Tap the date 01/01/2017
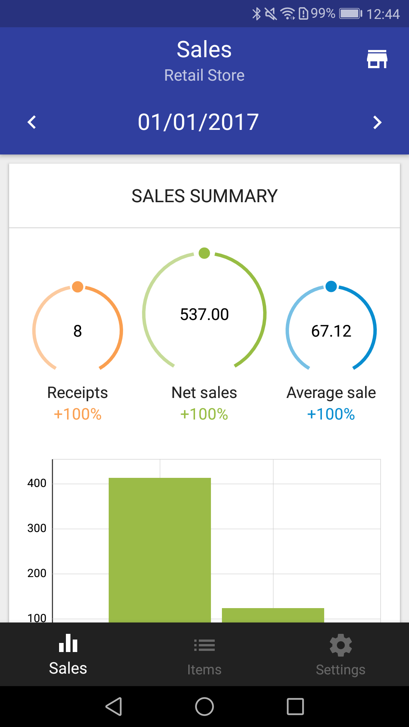This screenshot has width=409, height=727. 198,122
